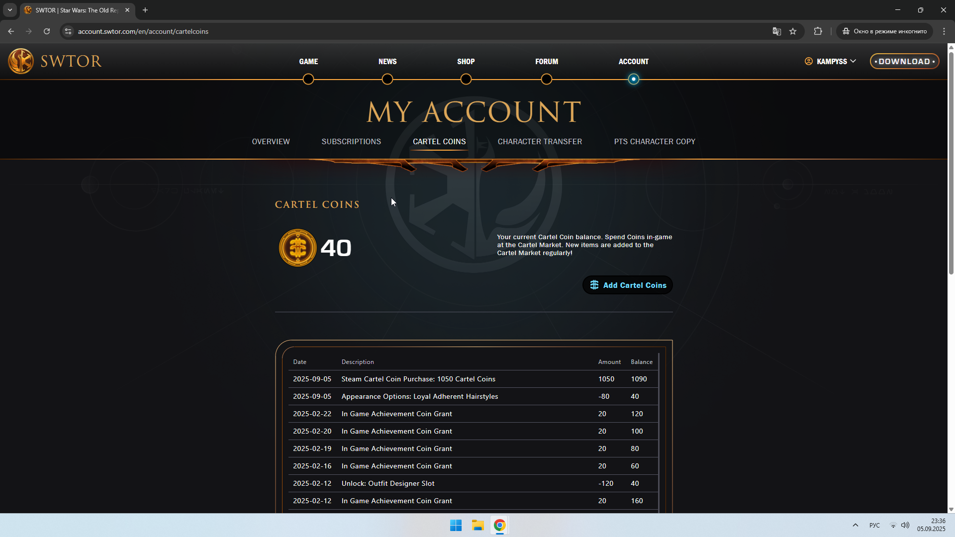This screenshot has width=955, height=537.
Task: Click the 1090 balance value
Action: 639,379
